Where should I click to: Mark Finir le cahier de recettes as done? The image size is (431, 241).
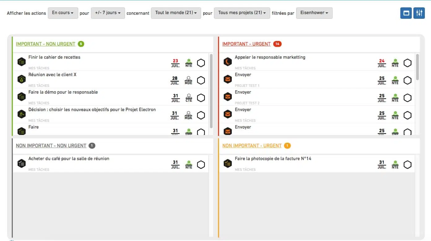click(x=201, y=63)
